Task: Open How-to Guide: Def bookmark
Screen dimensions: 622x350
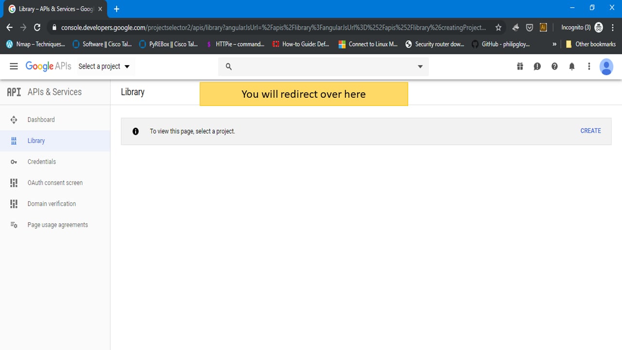Action: coord(301,44)
